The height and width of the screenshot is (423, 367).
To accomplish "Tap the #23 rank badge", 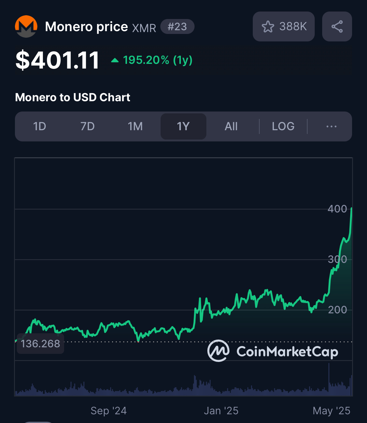I will 177,26.
